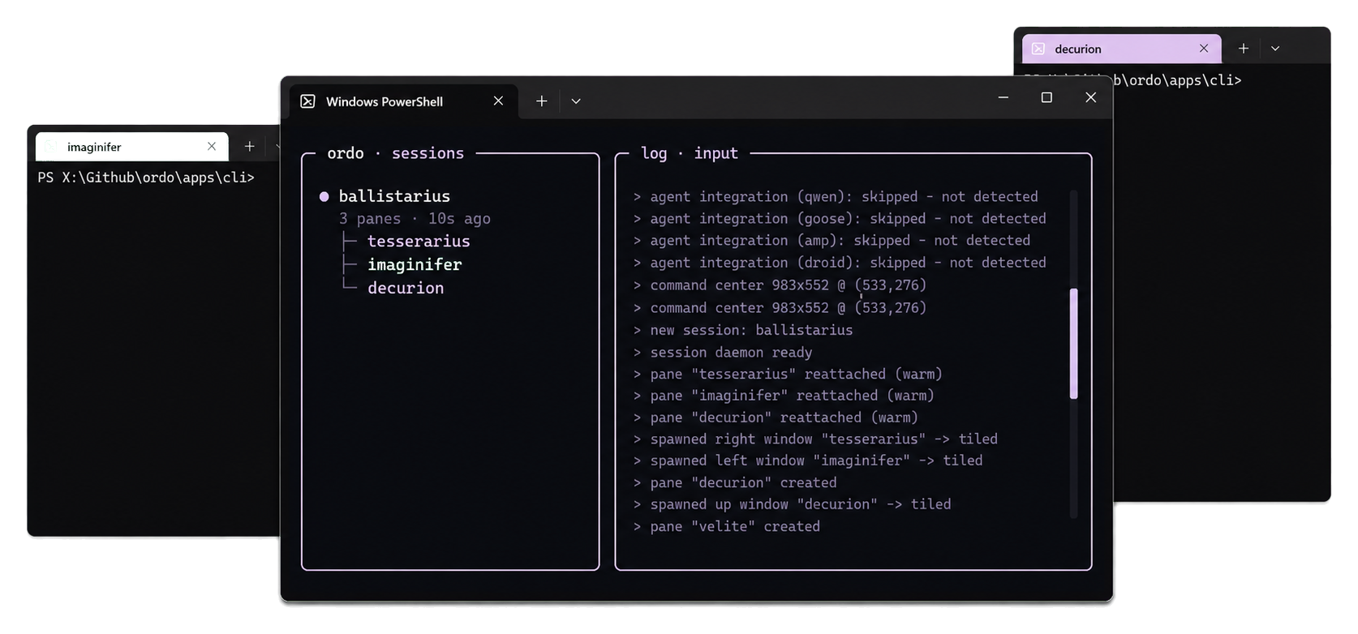Maximize the Windows PowerShell window
This screenshot has height=634, width=1358.
(x=1046, y=97)
